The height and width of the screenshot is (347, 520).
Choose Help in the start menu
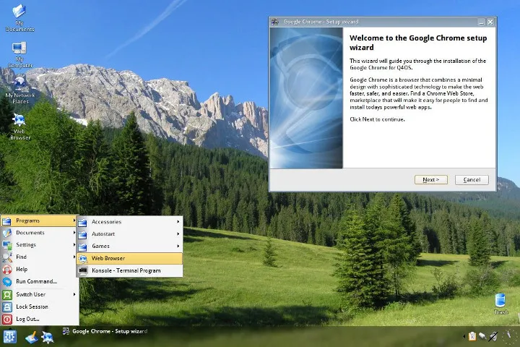pyautogui.click(x=39, y=270)
